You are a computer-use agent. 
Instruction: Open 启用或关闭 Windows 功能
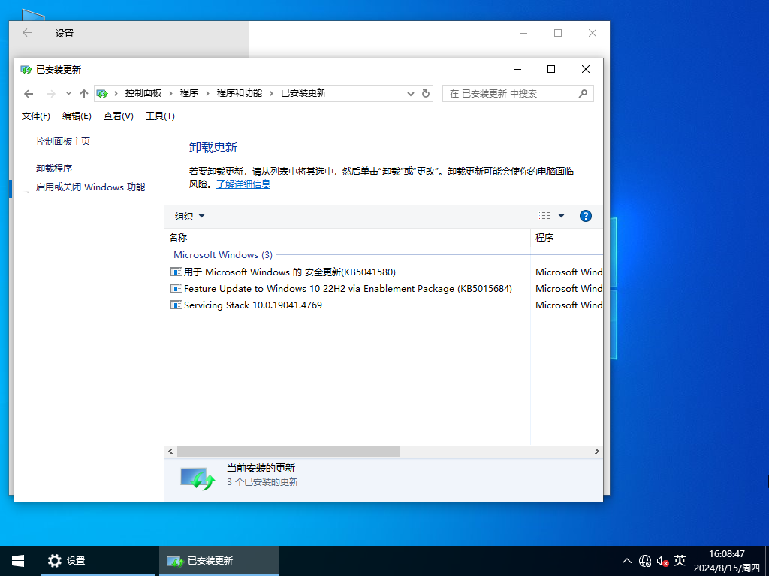click(89, 187)
